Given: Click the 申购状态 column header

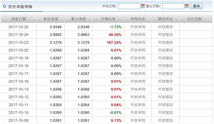Looking at the screenshot, I should pyautogui.click(x=138, y=19).
